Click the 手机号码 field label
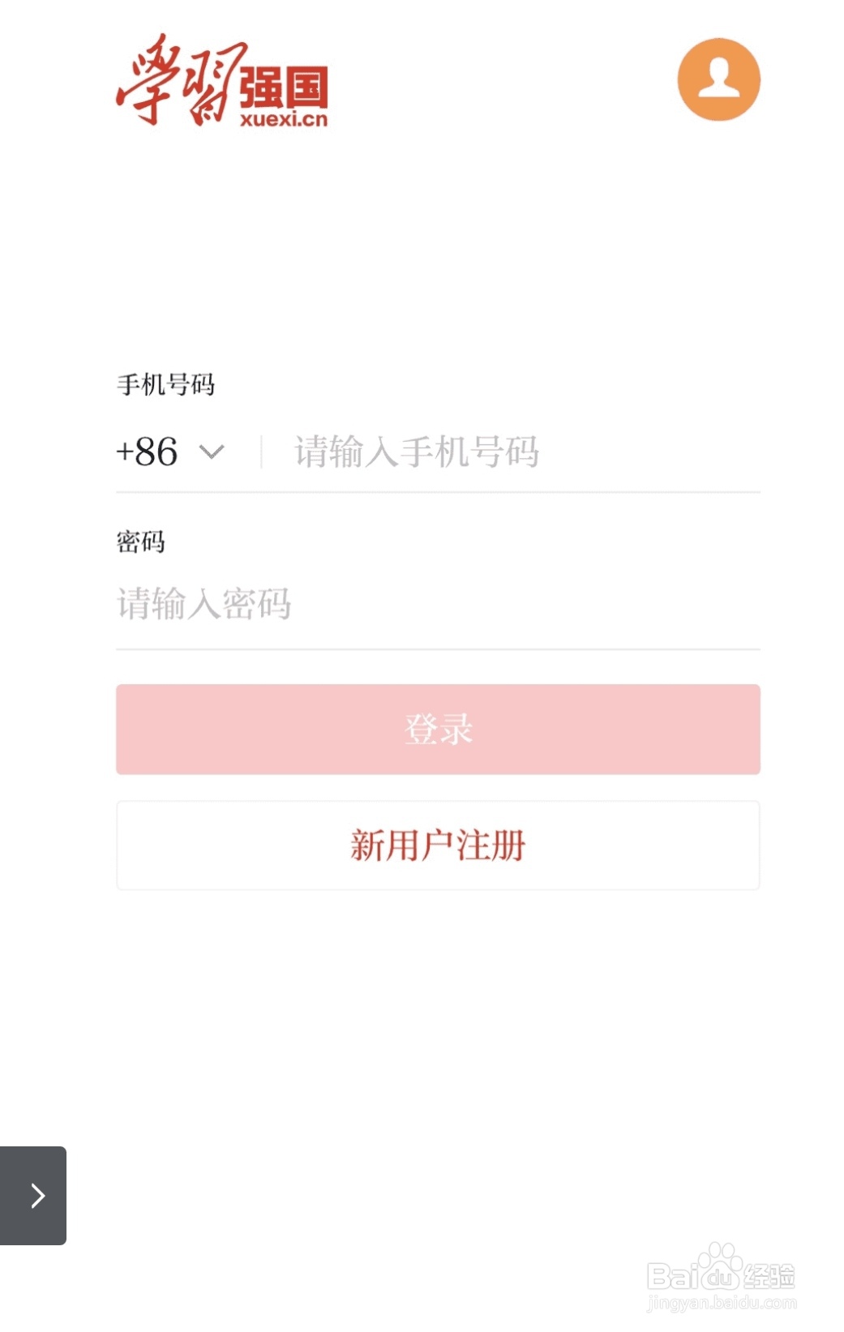844x1332 pixels. coord(165,384)
